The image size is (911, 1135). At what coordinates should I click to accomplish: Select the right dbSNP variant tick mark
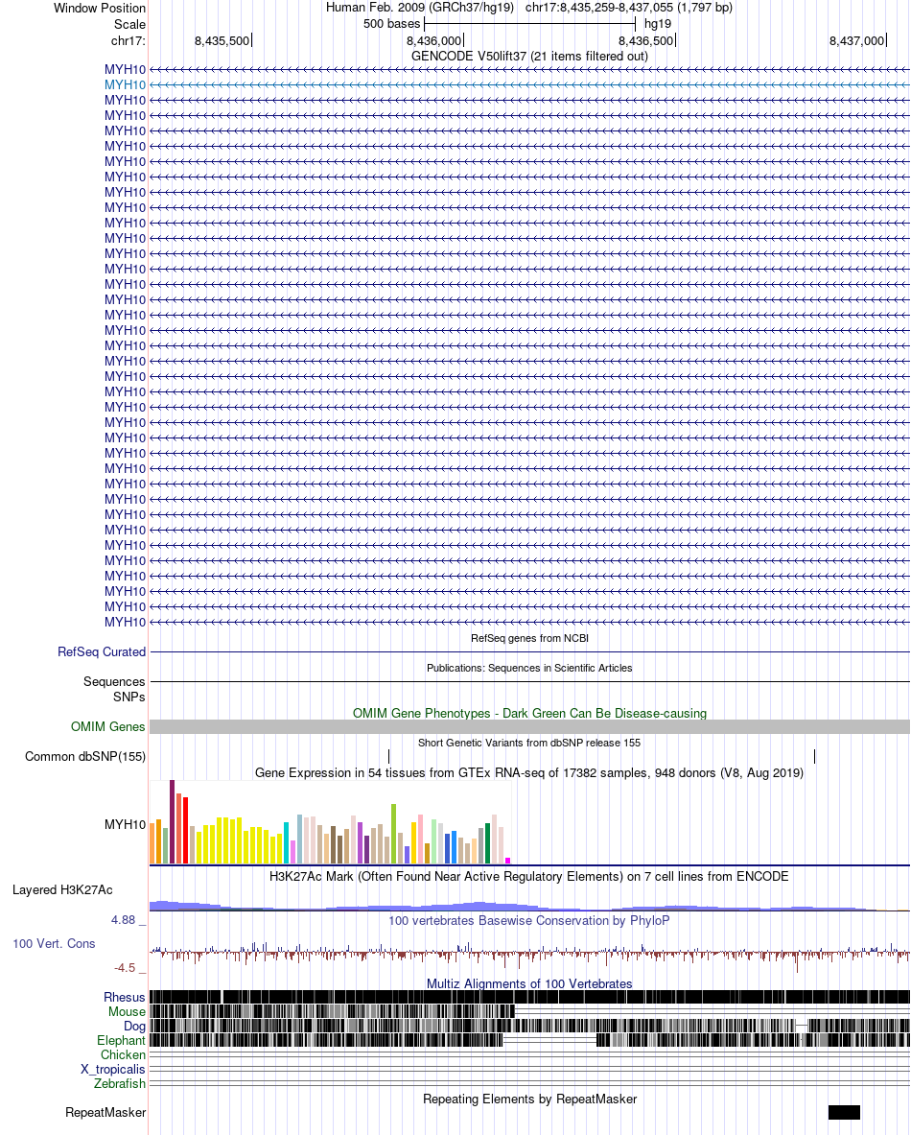[815, 756]
